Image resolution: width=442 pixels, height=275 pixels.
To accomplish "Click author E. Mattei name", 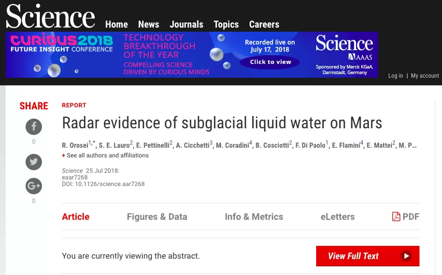I will click(x=380, y=145).
